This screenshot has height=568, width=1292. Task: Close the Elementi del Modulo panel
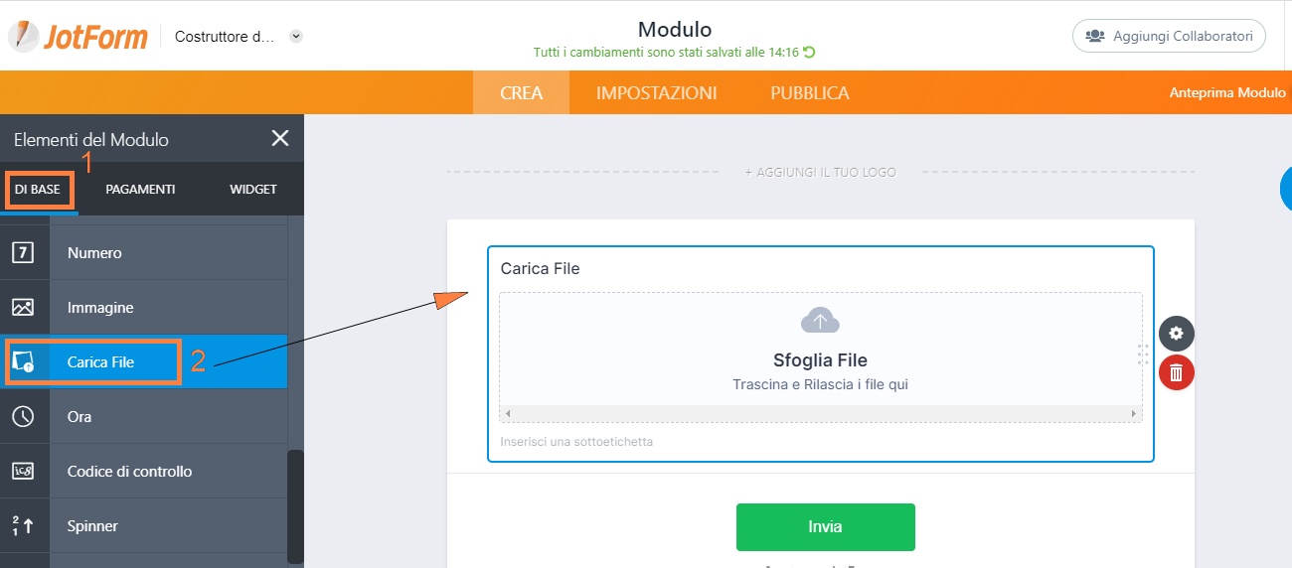[280, 138]
